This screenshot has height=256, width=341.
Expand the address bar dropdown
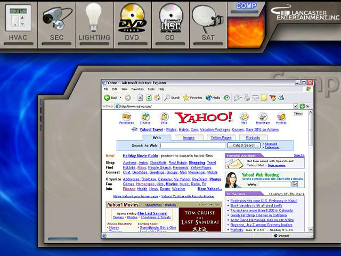point(295,106)
